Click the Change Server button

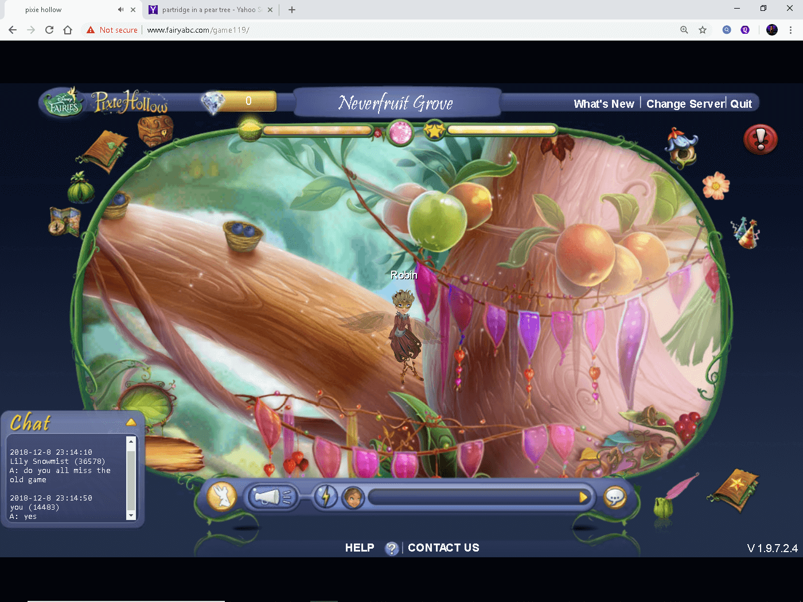tap(685, 104)
